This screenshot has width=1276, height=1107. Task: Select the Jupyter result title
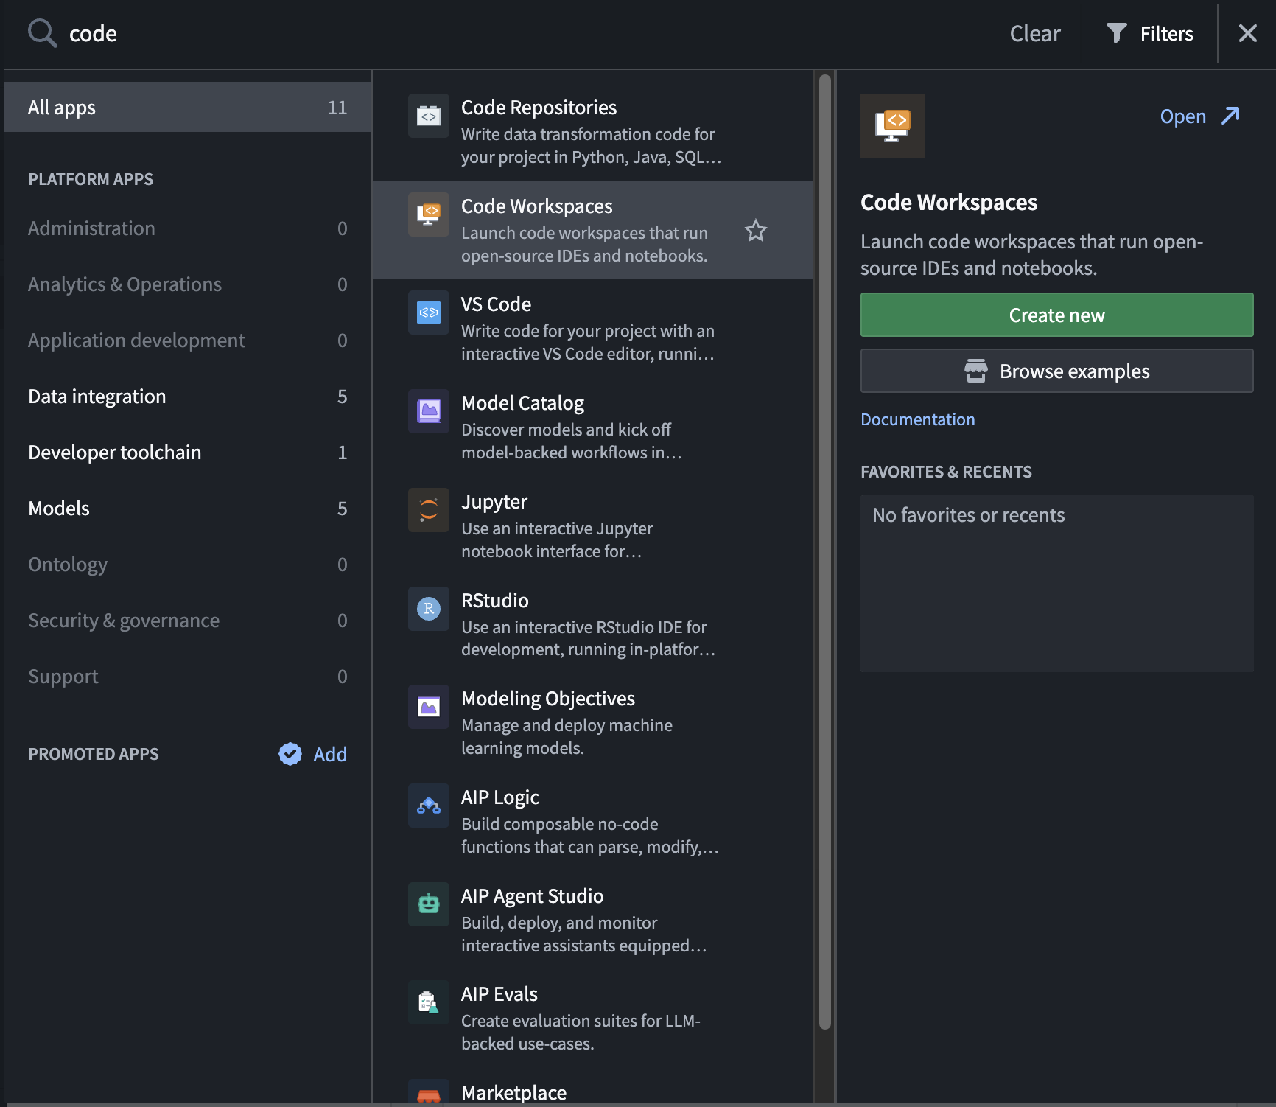494,502
